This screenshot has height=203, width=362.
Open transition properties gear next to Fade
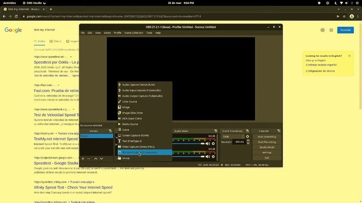coord(248,136)
